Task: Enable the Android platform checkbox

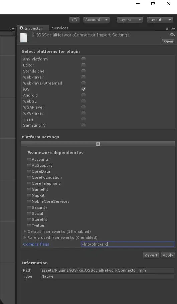Action: click(x=83, y=95)
